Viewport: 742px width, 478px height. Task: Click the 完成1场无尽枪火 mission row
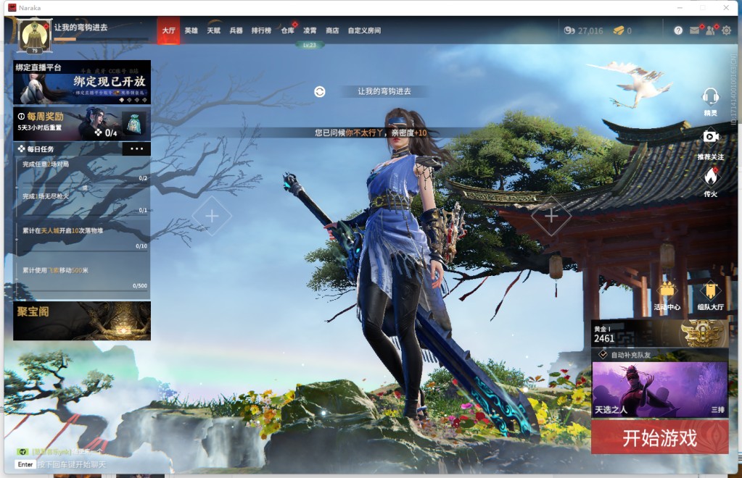click(83, 203)
